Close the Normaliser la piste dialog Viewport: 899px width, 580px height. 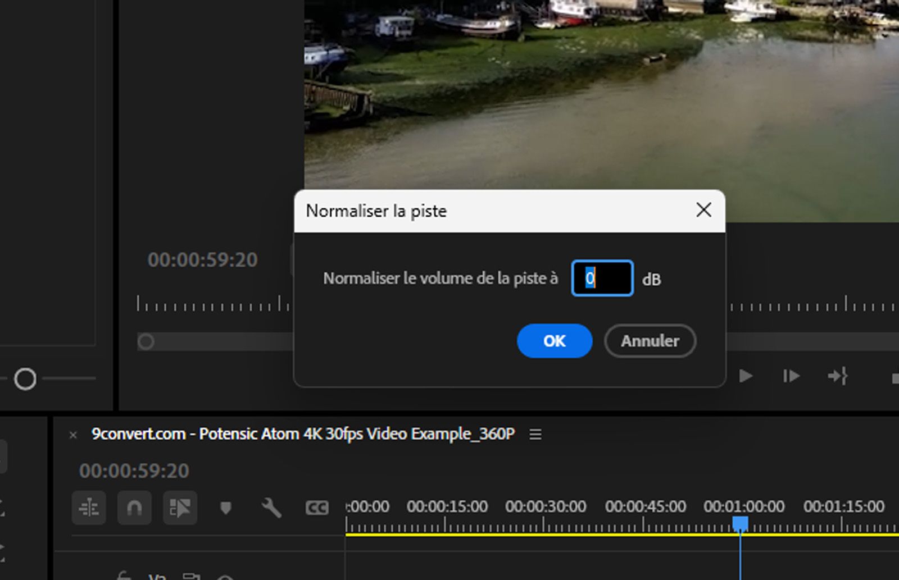[703, 211]
